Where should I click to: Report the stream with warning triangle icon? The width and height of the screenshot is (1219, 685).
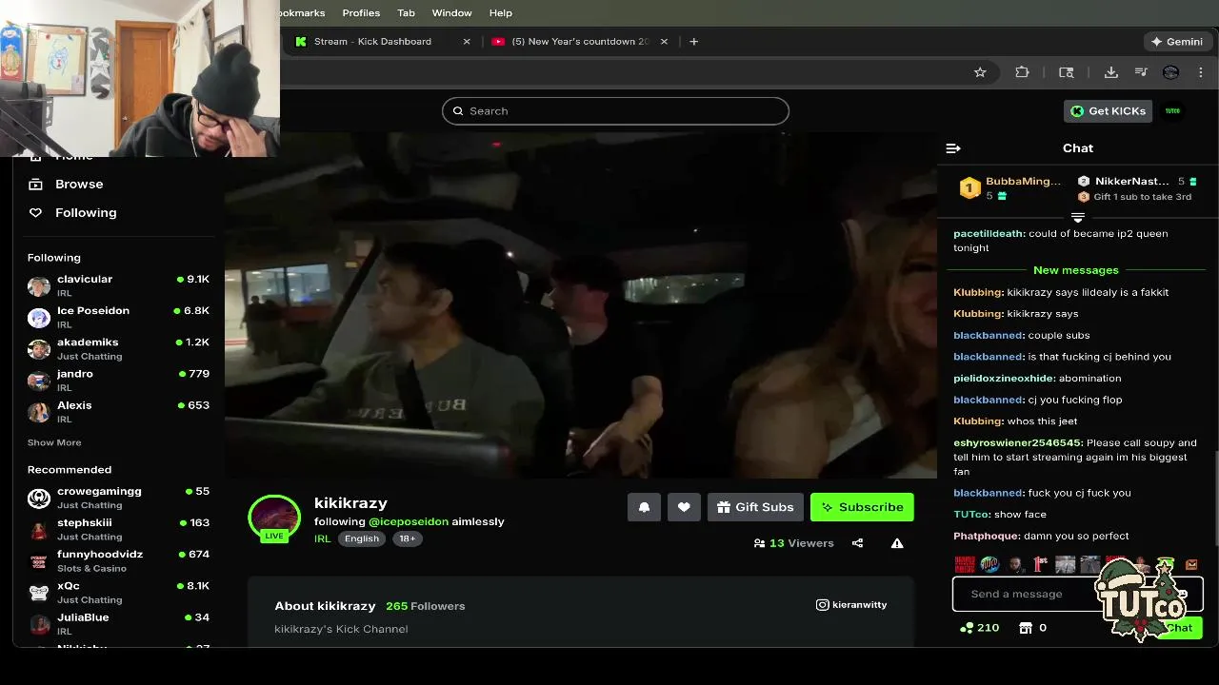[897, 543]
